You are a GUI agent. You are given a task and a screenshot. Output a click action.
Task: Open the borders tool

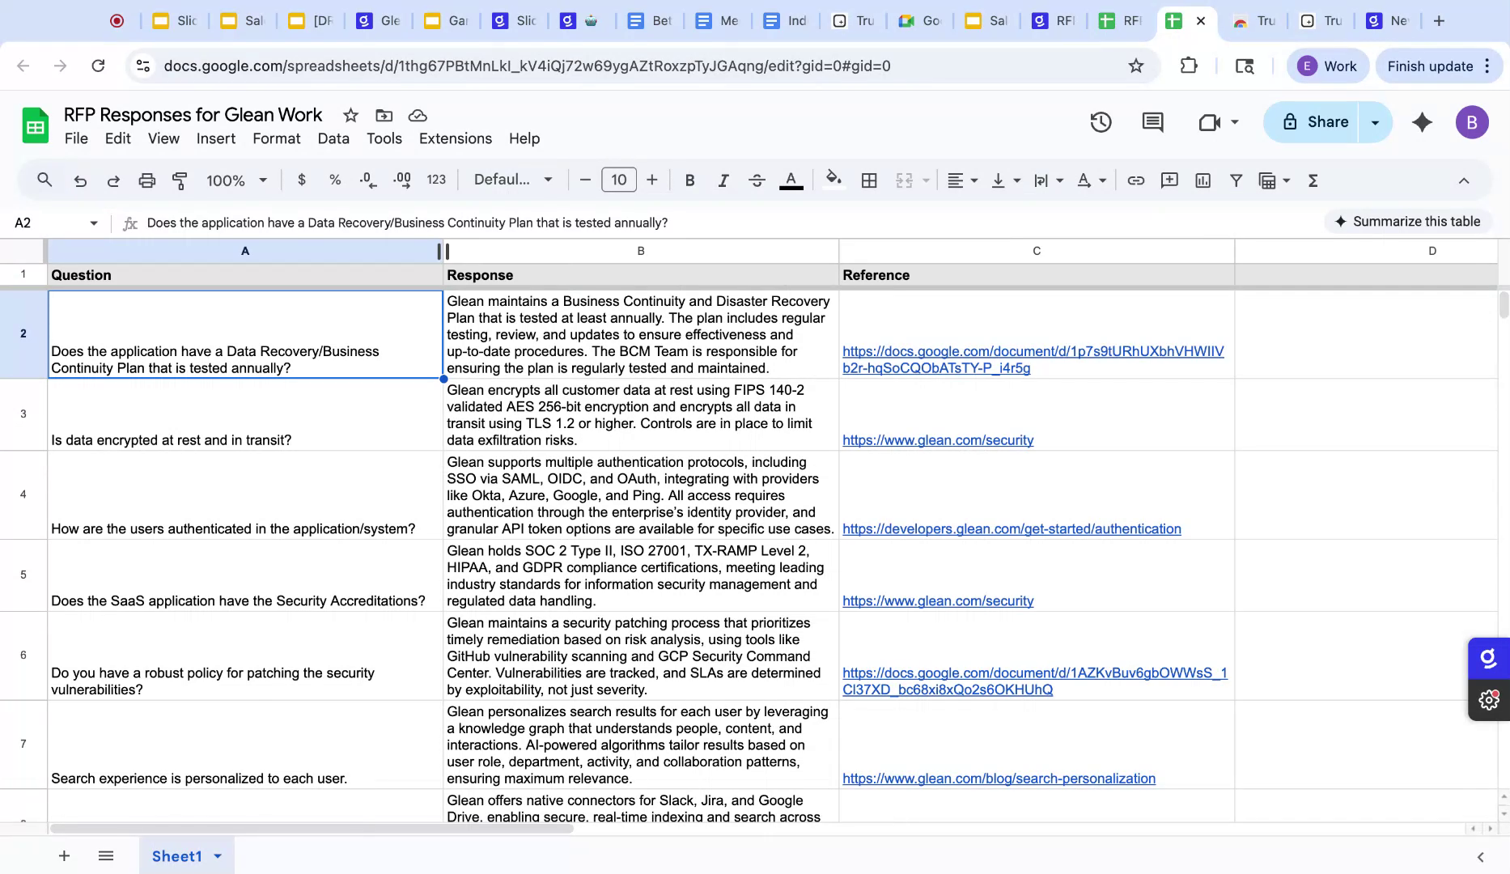(869, 180)
